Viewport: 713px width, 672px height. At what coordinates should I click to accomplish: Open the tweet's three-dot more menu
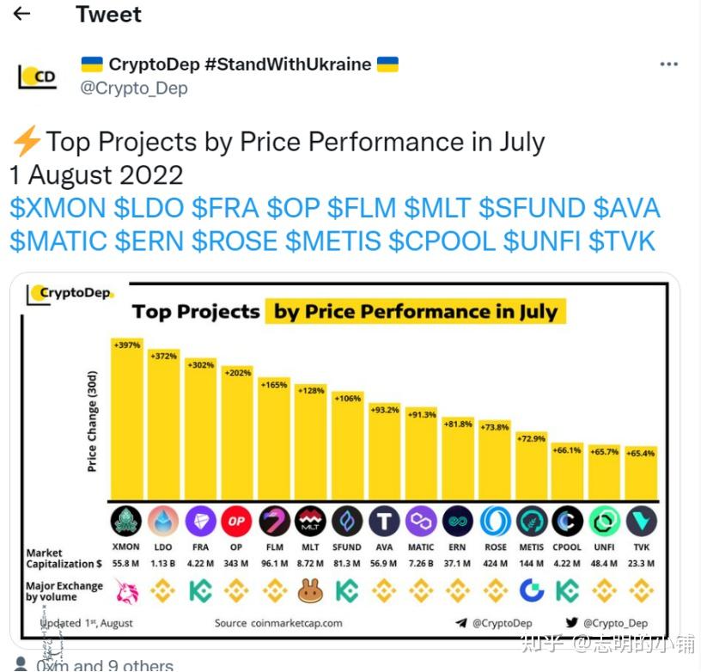[x=668, y=64]
